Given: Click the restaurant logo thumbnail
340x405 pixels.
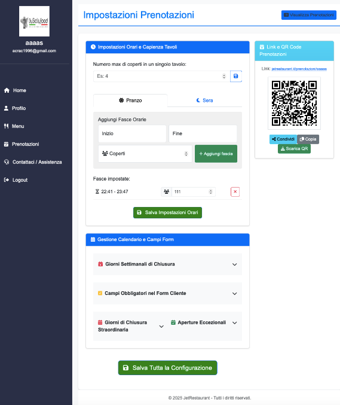Looking at the screenshot, I should click(x=34, y=21).
